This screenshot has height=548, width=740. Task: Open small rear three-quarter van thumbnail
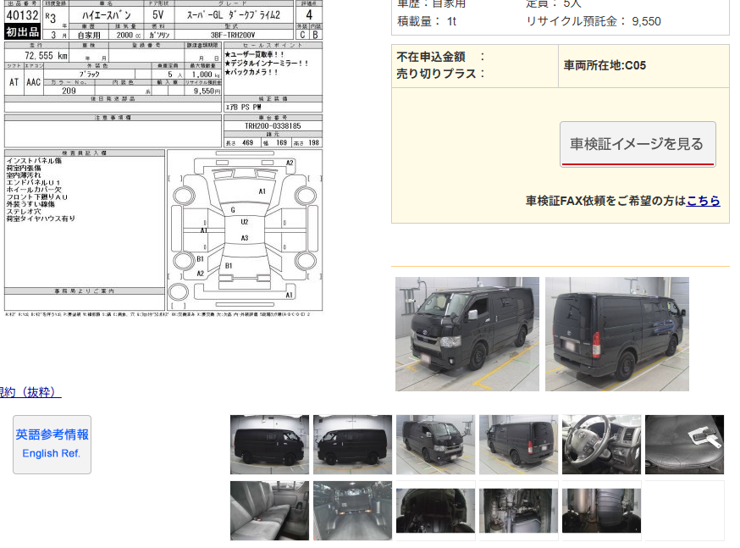(x=518, y=445)
